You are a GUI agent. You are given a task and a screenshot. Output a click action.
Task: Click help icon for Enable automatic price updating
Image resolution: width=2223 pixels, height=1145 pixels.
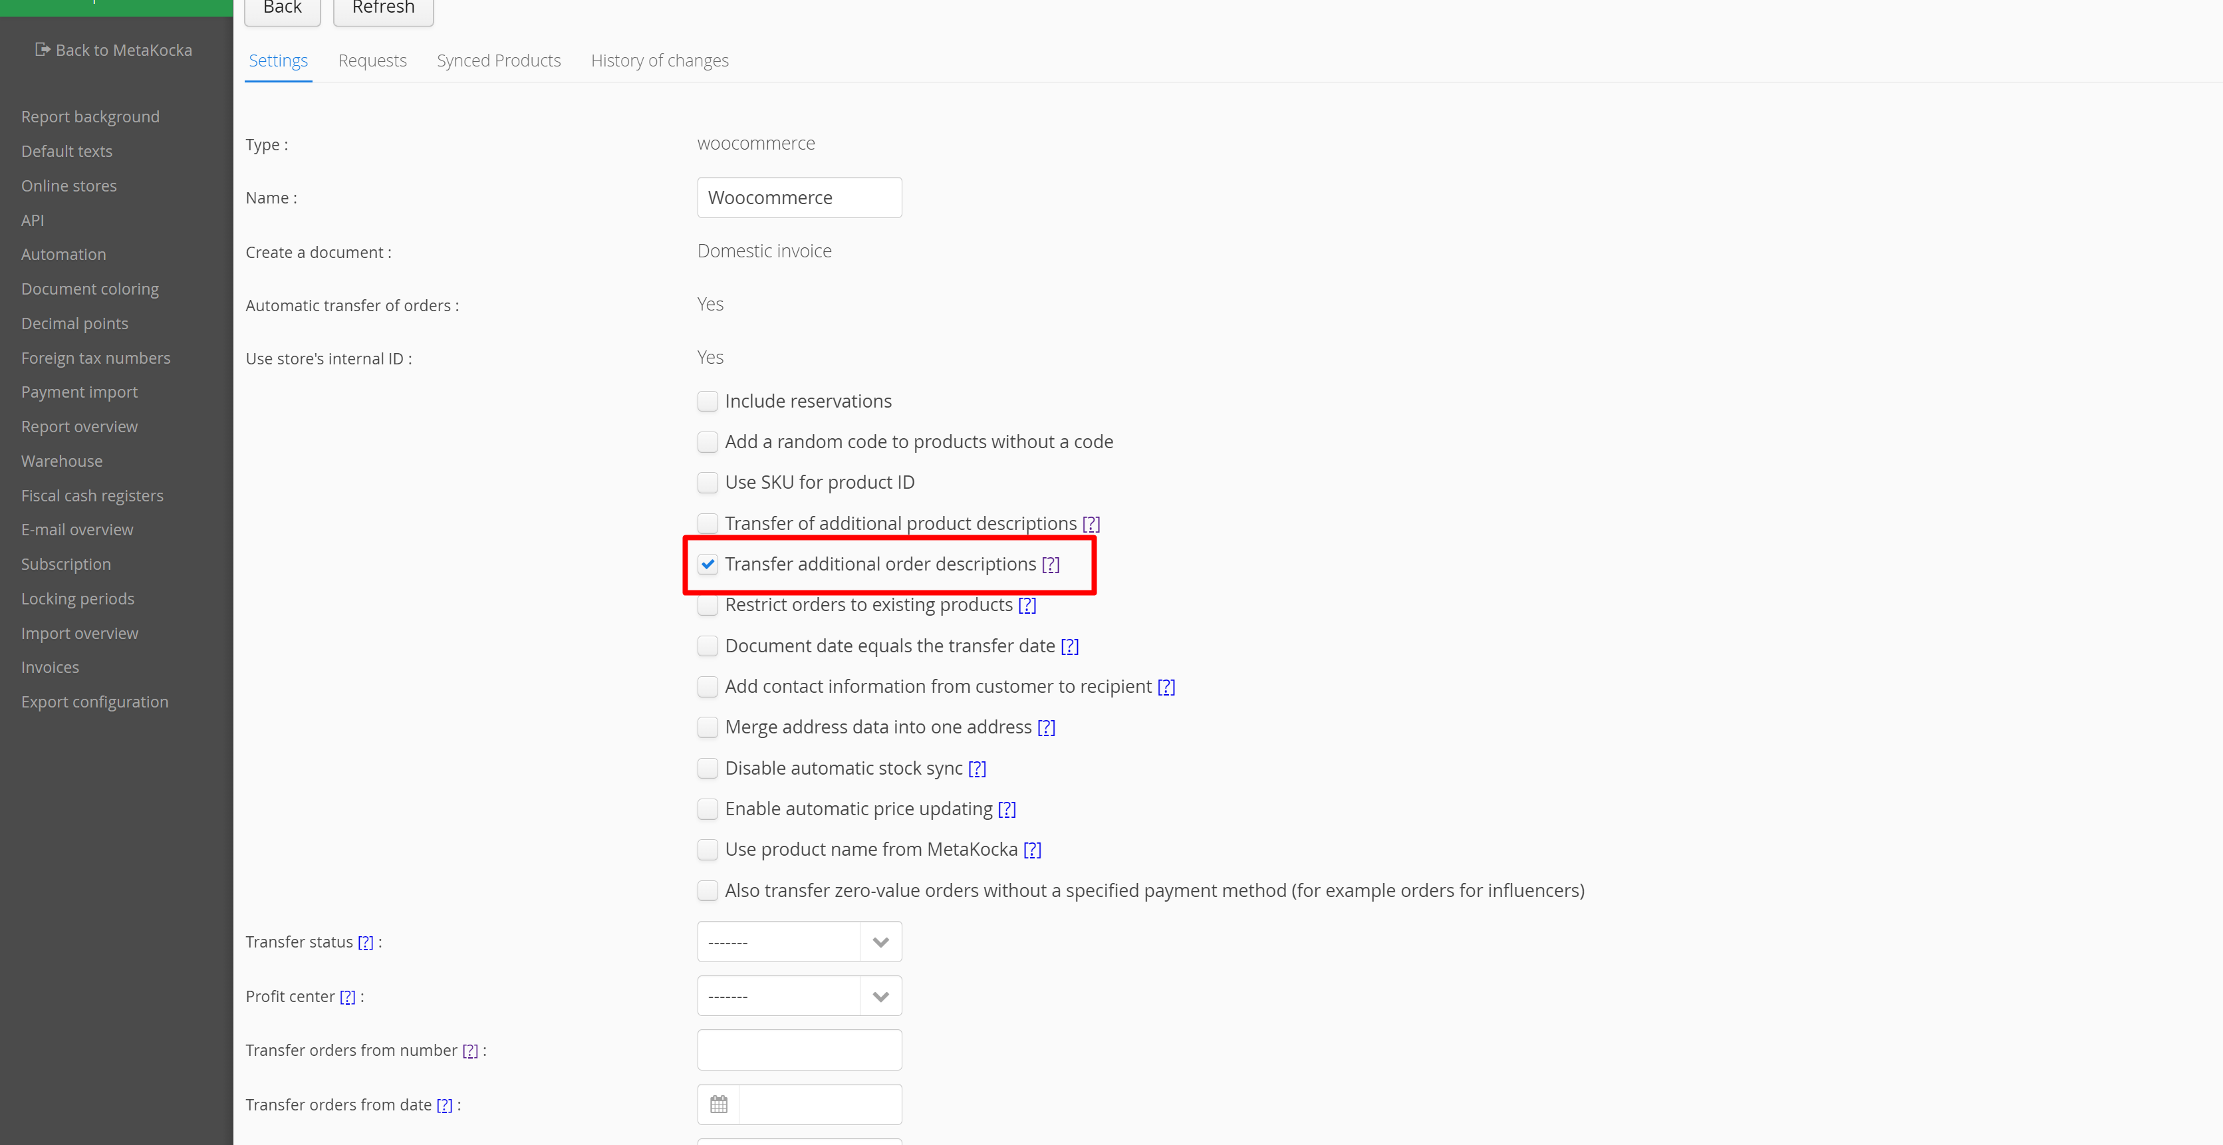click(x=1006, y=809)
